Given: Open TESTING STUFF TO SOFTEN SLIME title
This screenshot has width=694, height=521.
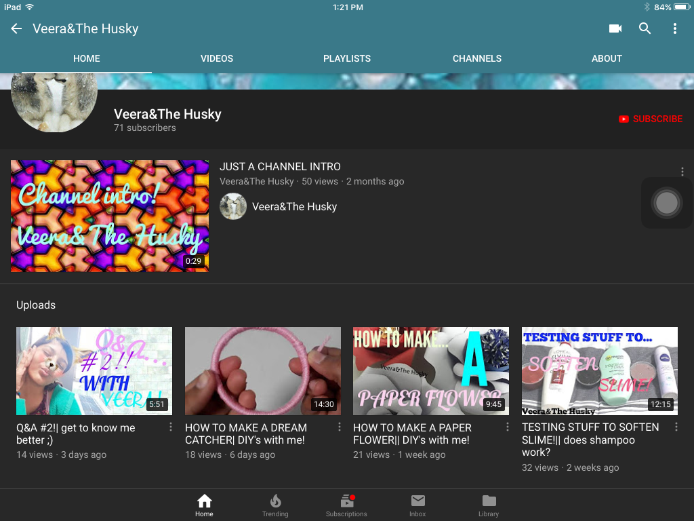Looking at the screenshot, I should [x=590, y=440].
